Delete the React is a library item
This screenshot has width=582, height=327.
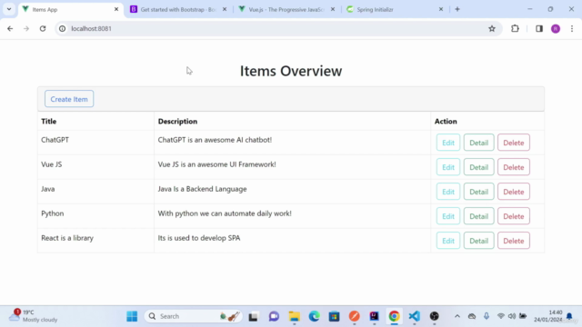513,241
